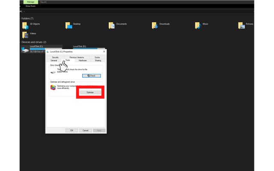Viewport: 274px width, 171px height.
Task: Click the 'Documents' folder name
Action: (122, 24)
